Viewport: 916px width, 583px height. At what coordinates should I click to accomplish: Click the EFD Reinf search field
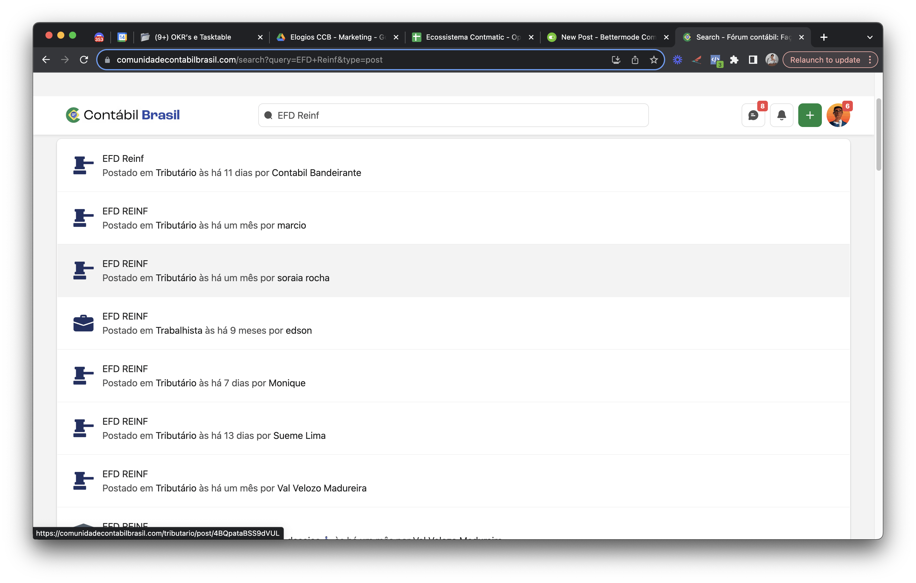click(x=453, y=115)
